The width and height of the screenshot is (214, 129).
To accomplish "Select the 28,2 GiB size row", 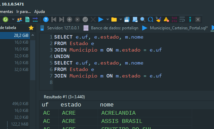I will [15, 35].
